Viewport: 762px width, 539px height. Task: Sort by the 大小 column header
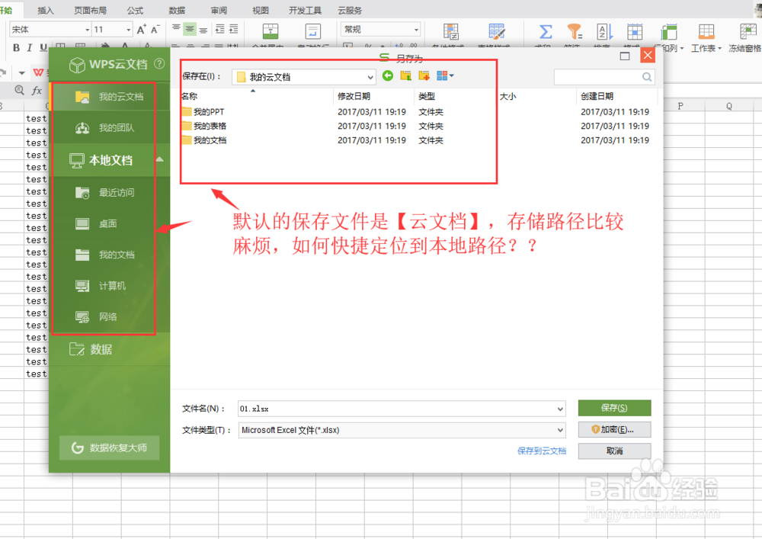(x=507, y=96)
